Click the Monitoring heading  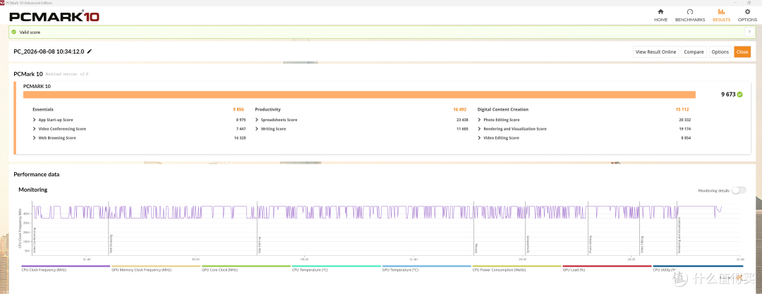[x=32, y=190]
